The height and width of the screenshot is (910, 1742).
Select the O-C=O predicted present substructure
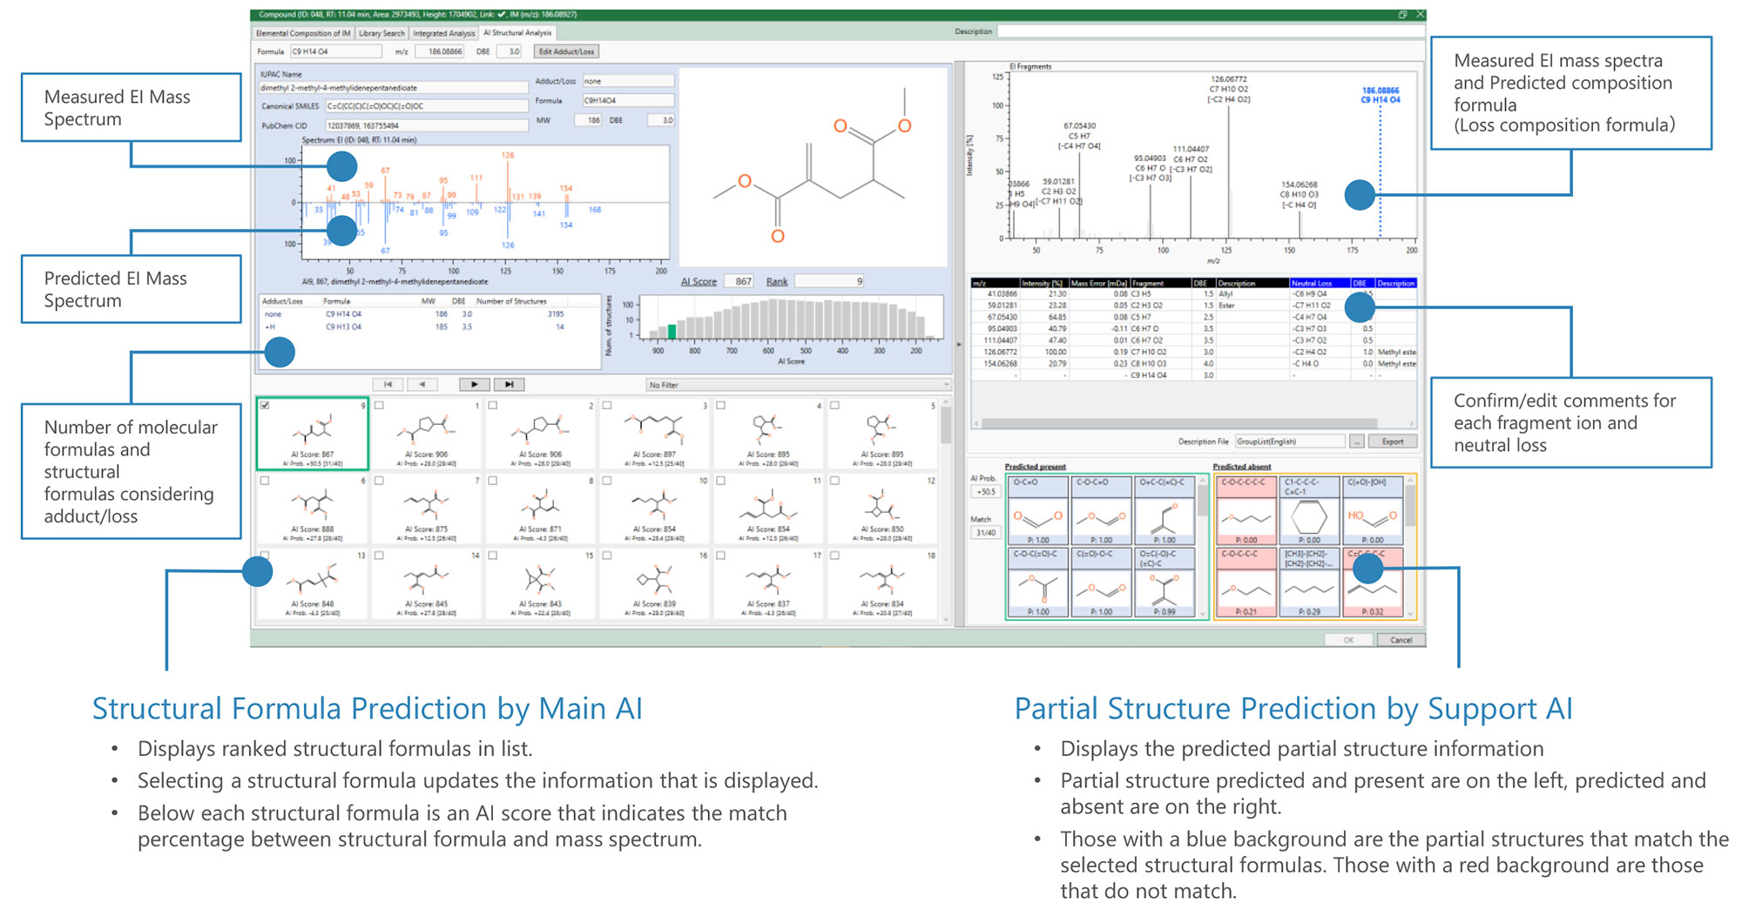1036,511
